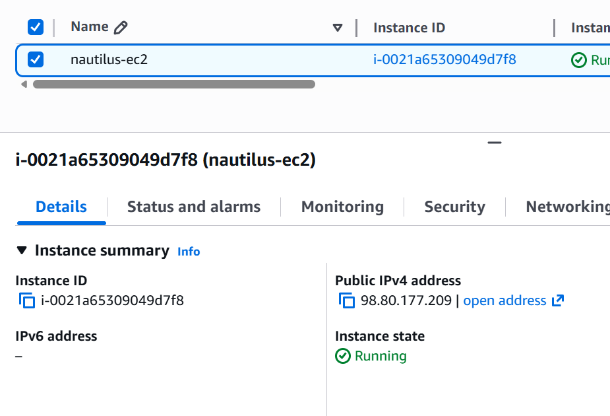The width and height of the screenshot is (610, 416).
Task: Open the Name column sort dropdown arrow
Action: coord(338,28)
